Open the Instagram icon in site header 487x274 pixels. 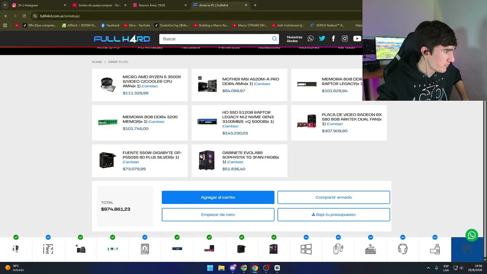345,38
